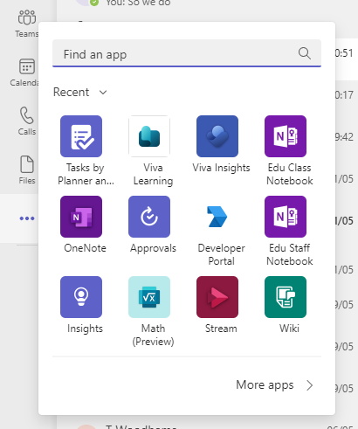
Task: Open Insights lightbulb app
Action: pos(81,297)
